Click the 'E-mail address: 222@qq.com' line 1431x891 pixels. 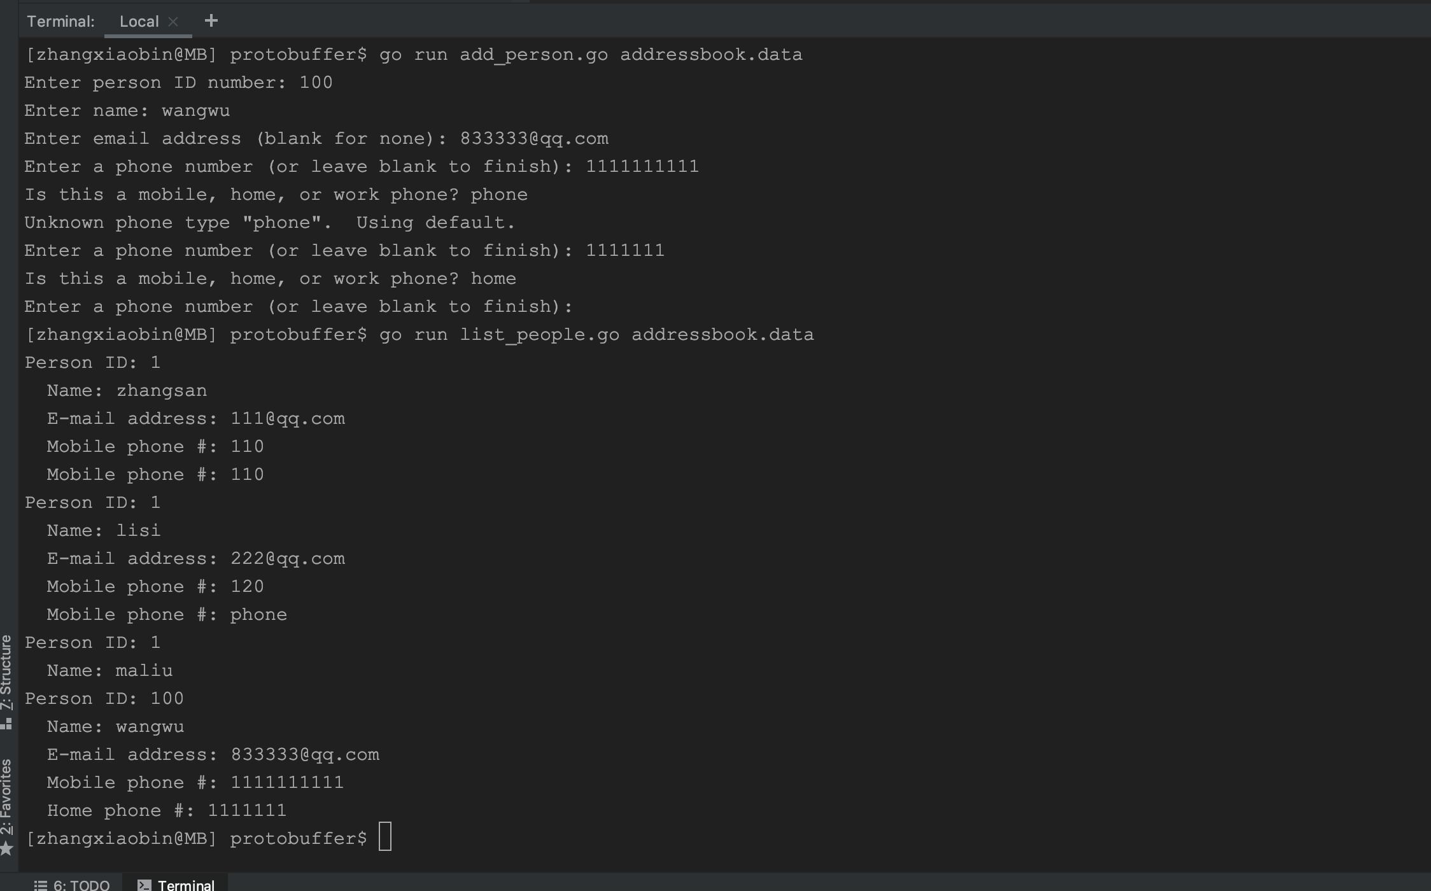pos(196,559)
